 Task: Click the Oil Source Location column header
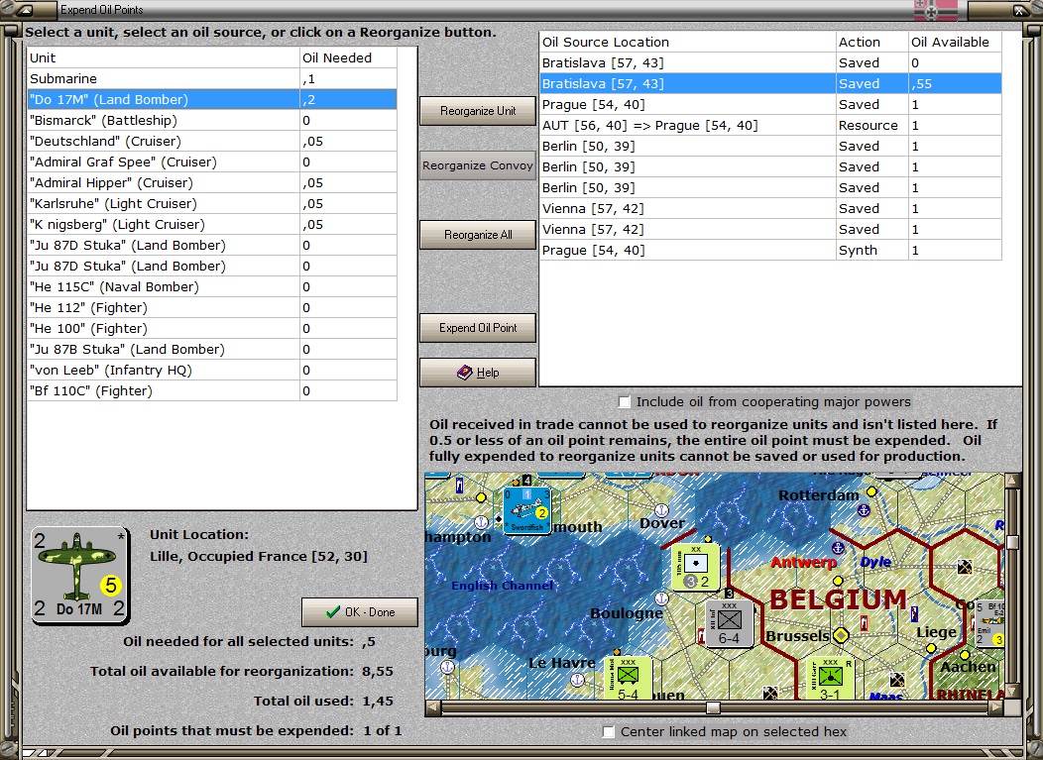[688, 42]
